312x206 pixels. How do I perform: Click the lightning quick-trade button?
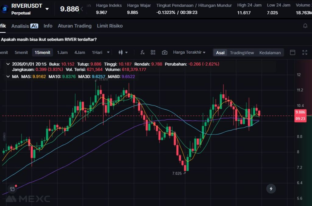pyautogui.click(x=271, y=189)
